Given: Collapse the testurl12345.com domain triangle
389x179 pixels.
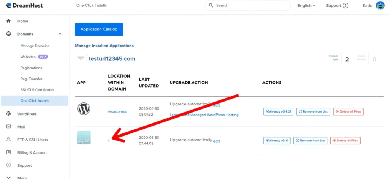Looking at the screenshot, I should (x=81, y=59).
